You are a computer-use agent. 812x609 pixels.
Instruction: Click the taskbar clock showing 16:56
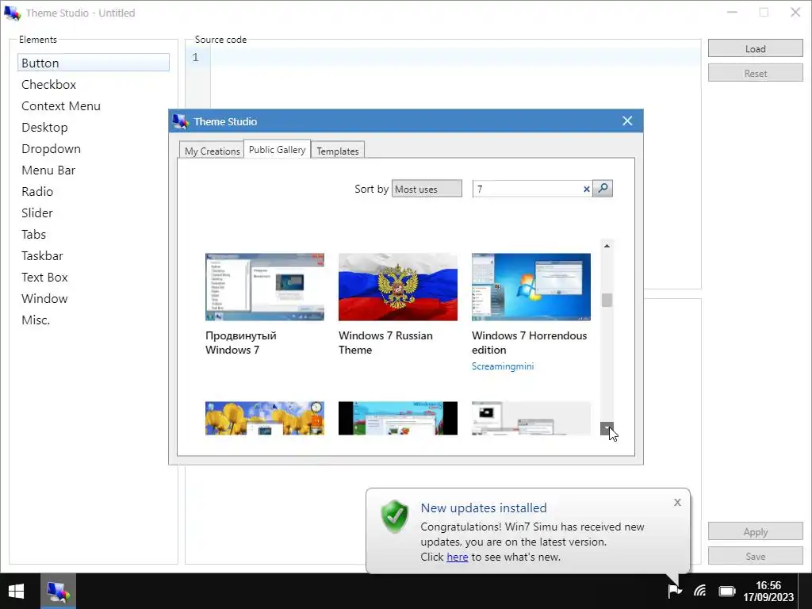point(768,591)
